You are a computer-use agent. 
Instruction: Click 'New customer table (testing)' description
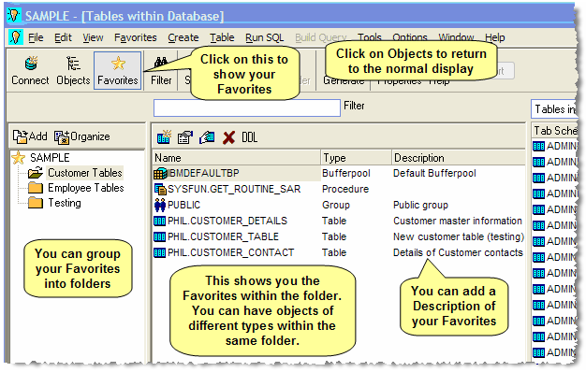(459, 236)
